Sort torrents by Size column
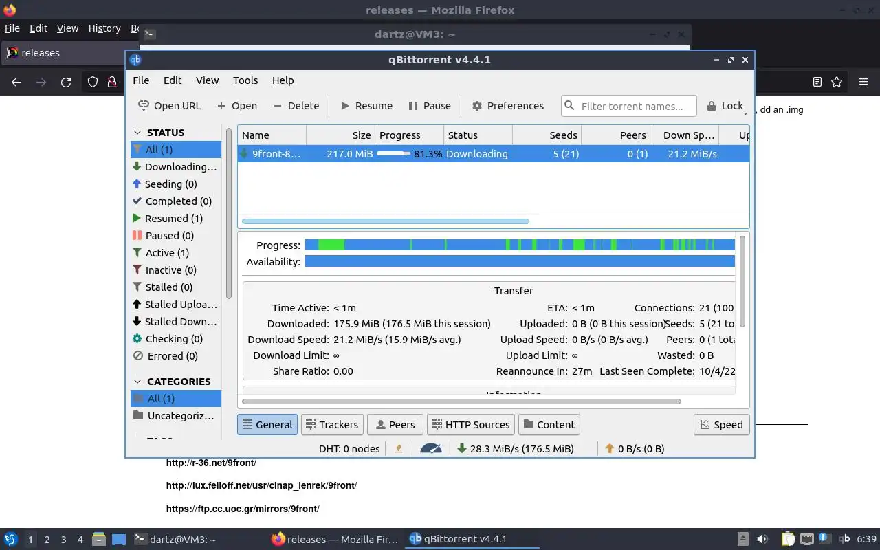This screenshot has width=880, height=550. 340,135
